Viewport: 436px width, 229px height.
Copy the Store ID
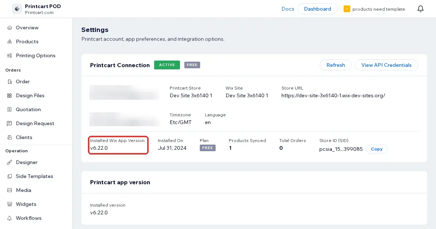(376, 149)
